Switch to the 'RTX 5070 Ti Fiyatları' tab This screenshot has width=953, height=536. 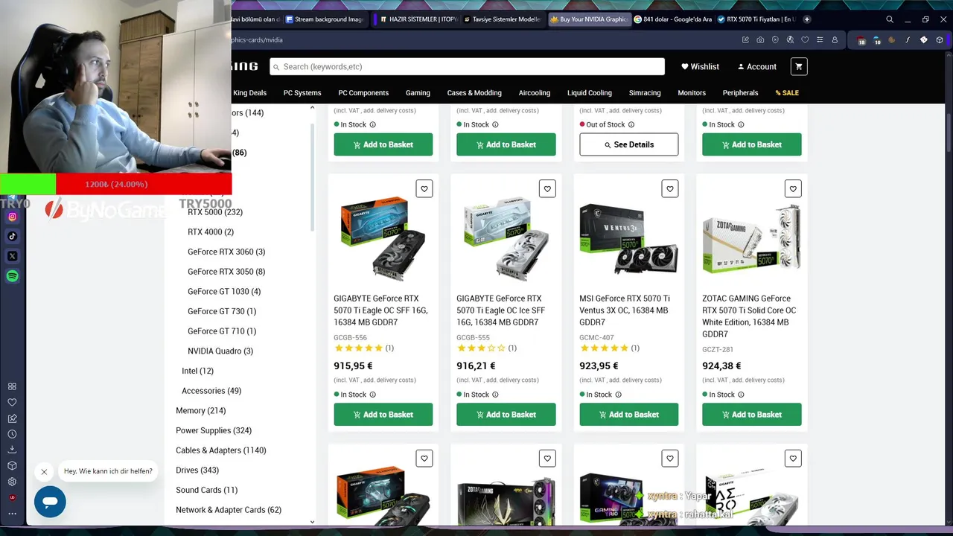click(x=756, y=19)
